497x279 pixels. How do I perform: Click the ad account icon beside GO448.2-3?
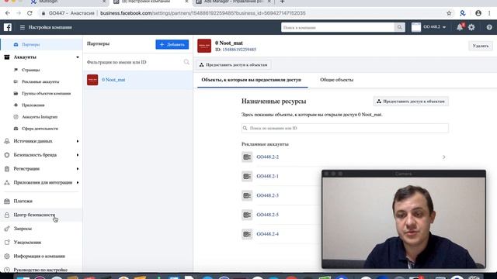tap(247, 195)
